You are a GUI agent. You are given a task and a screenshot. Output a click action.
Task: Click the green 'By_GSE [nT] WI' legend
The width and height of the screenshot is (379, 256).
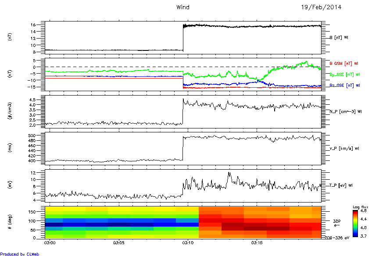[345, 75]
